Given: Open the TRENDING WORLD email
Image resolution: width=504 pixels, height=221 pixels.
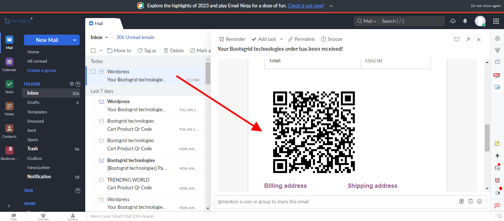Looking at the screenshot, I should (x=145, y=184).
